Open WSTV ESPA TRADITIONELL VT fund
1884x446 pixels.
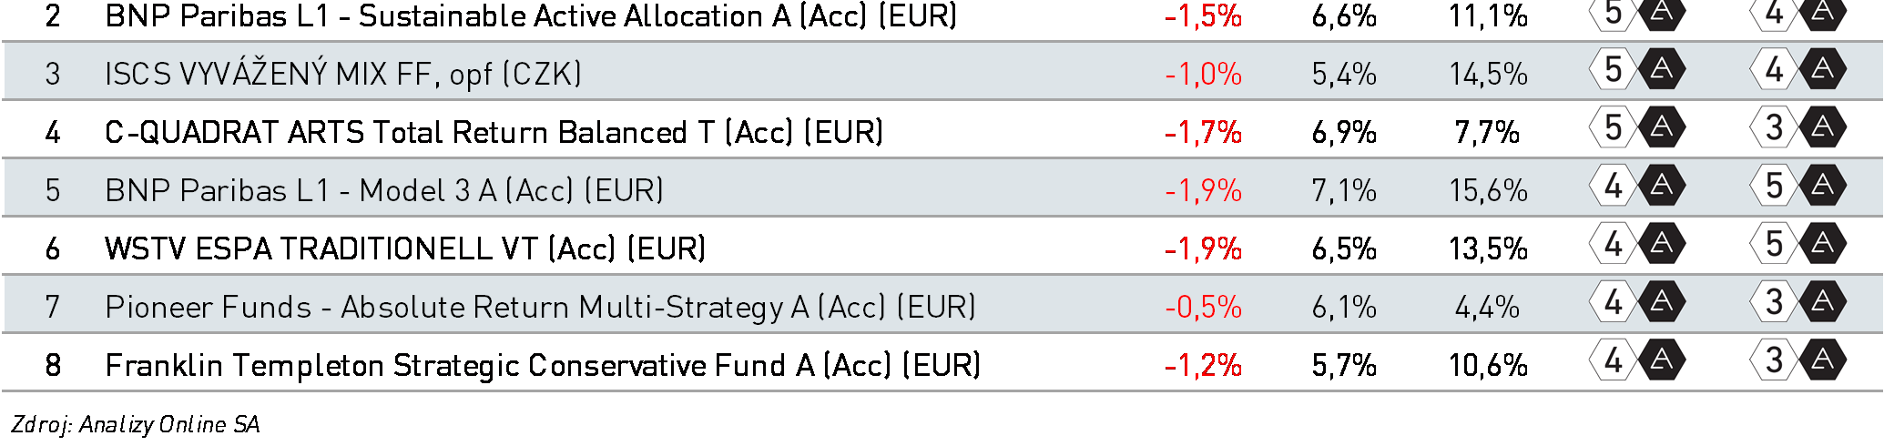(x=405, y=248)
